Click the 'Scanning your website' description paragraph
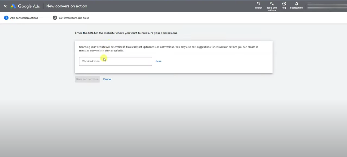This screenshot has width=347, height=157. pos(168,49)
